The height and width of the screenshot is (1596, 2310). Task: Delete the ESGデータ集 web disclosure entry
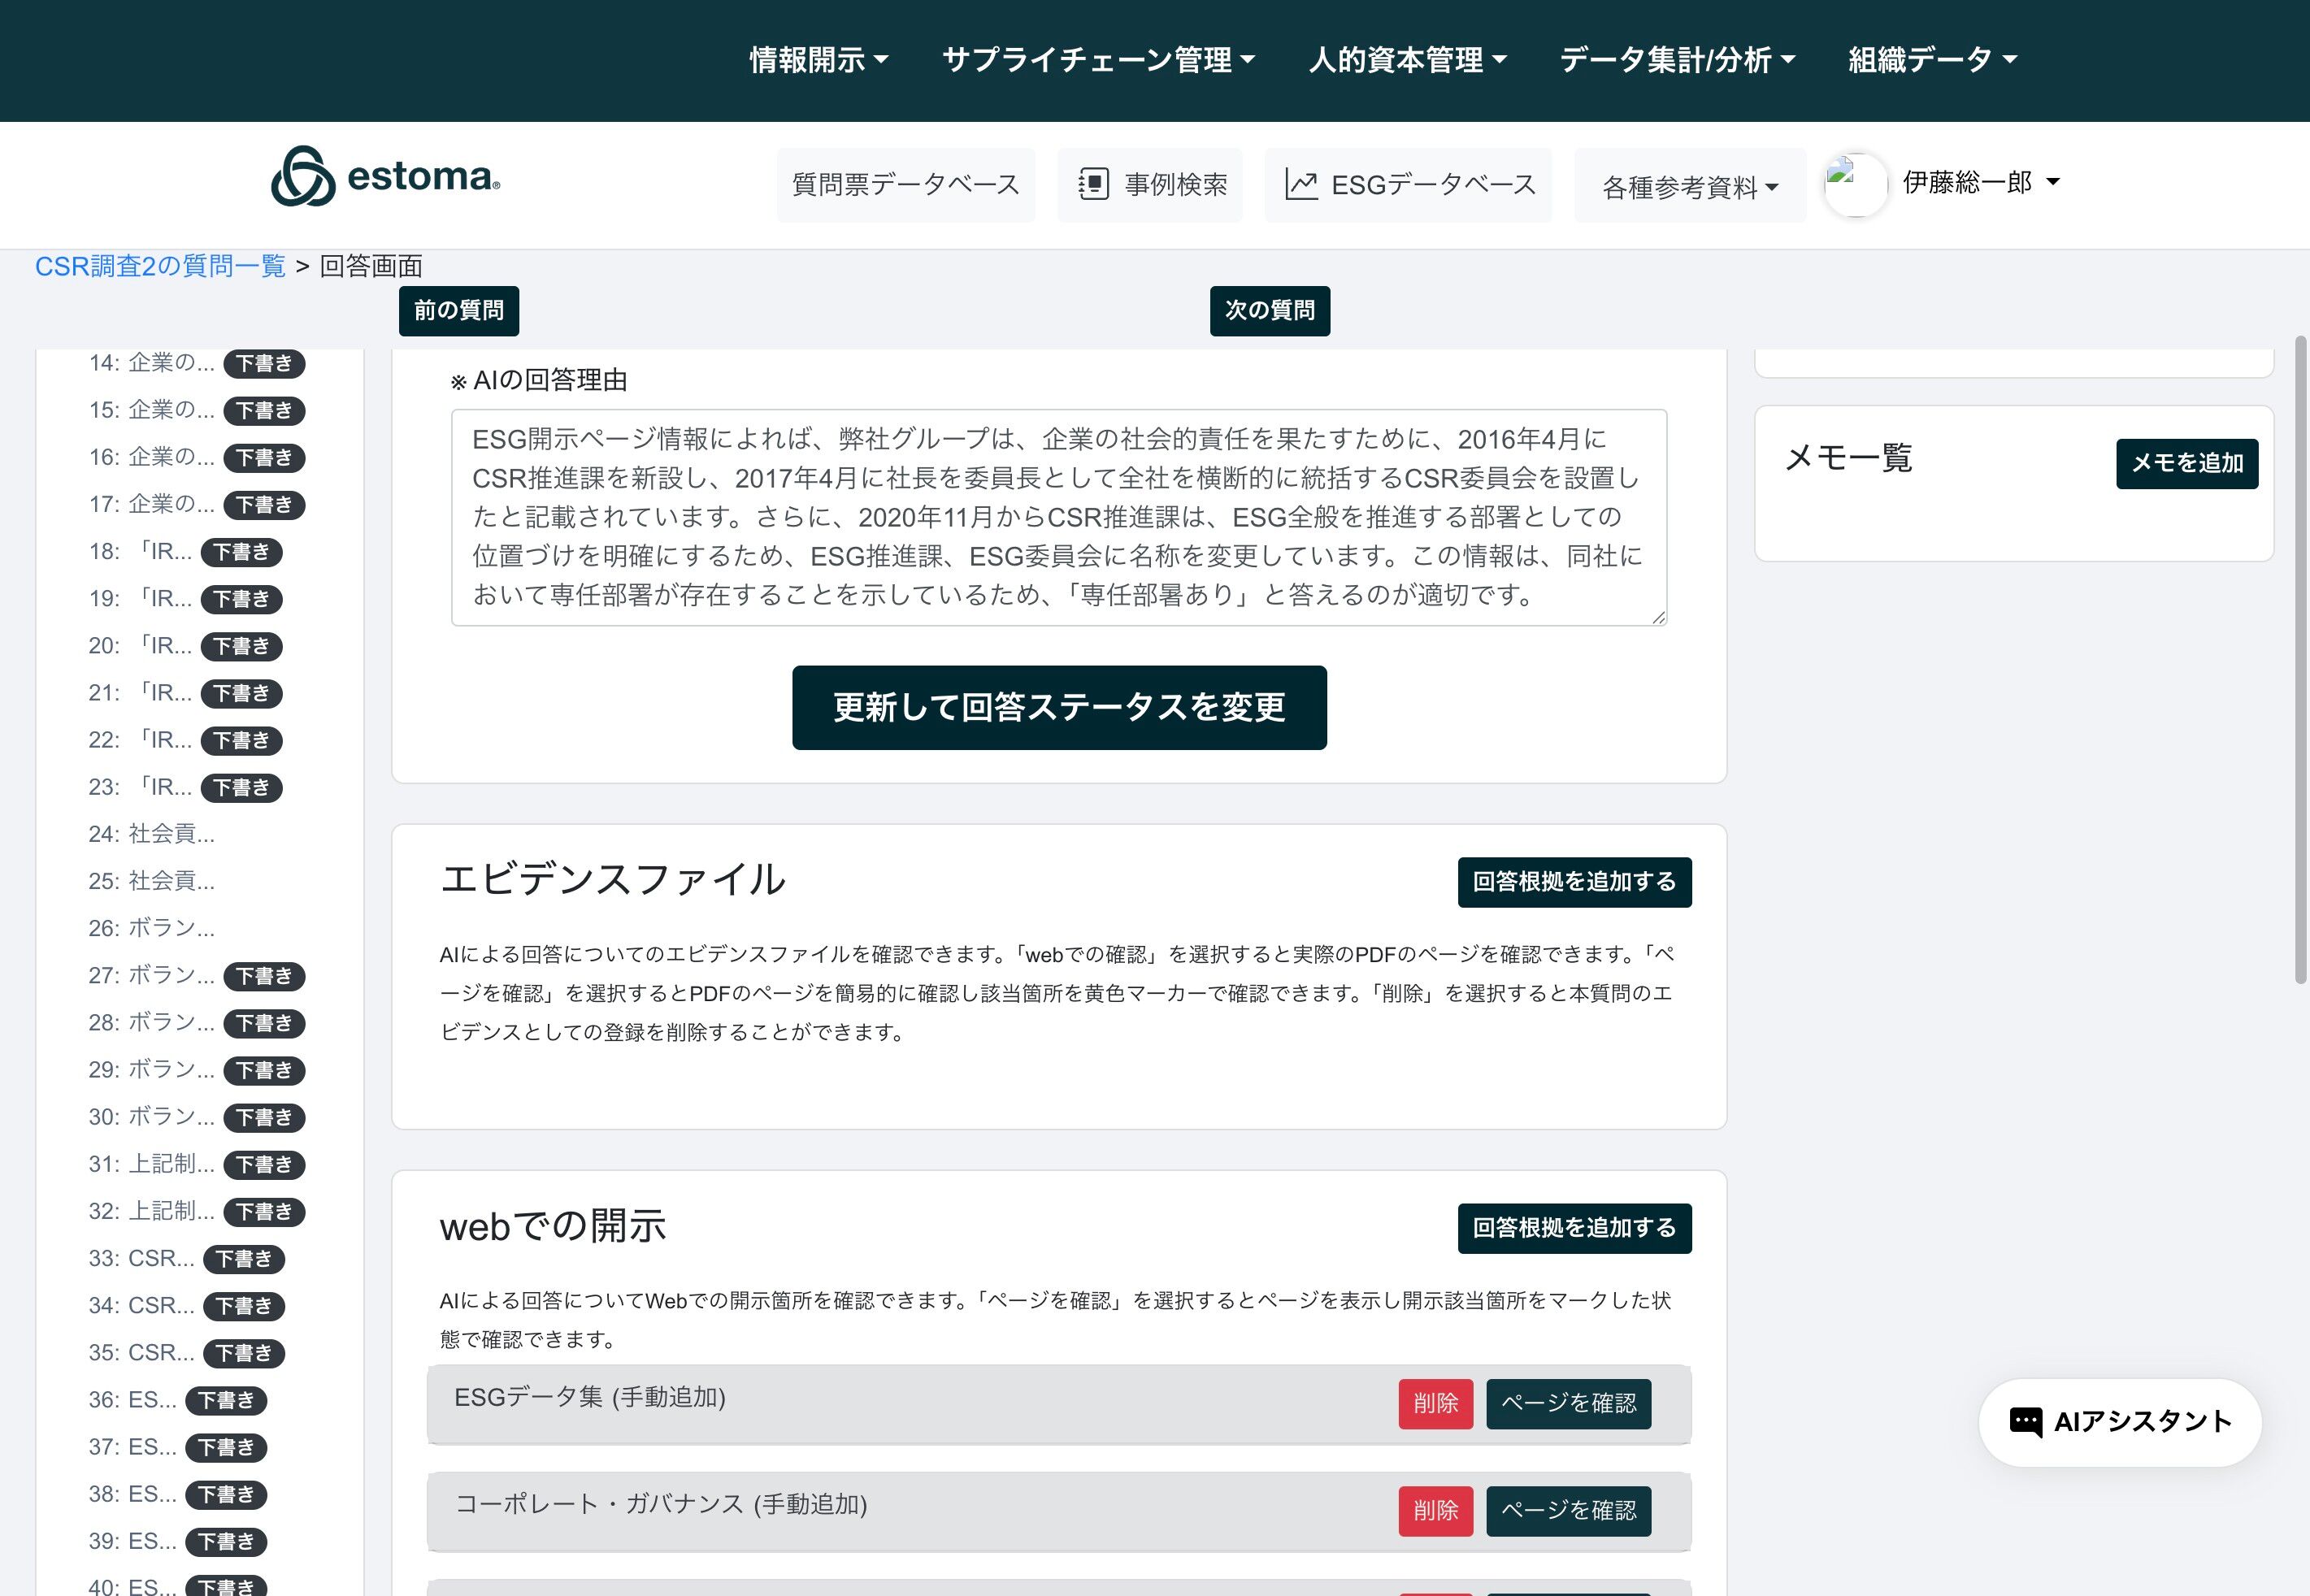pos(1435,1403)
